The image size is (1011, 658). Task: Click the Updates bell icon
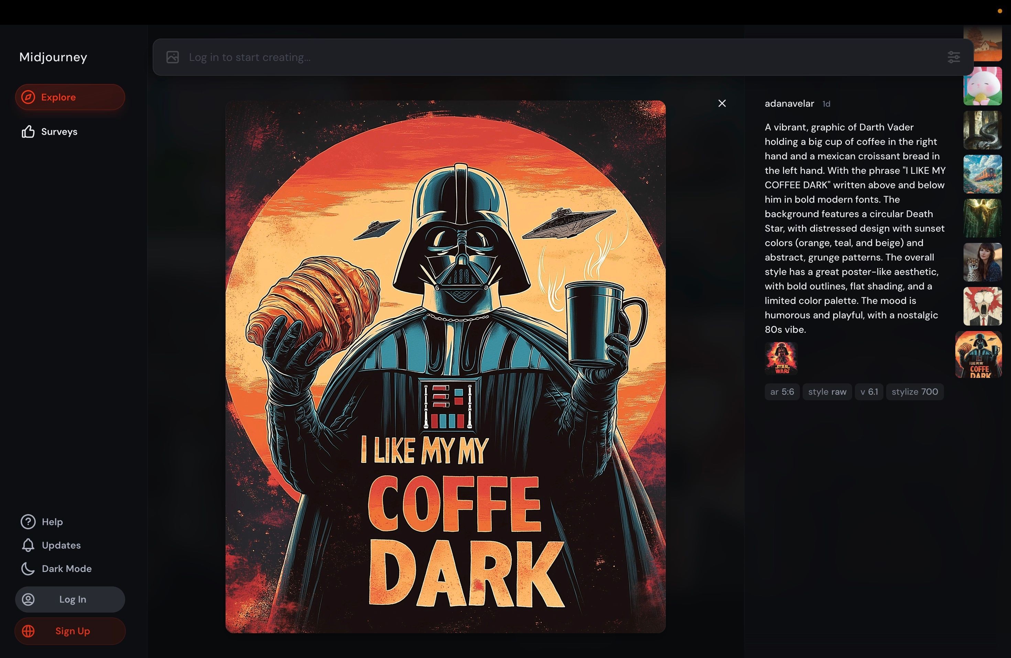click(x=28, y=545)
